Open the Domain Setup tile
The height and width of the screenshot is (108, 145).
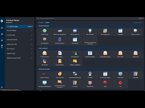click(x=45, y=32)
